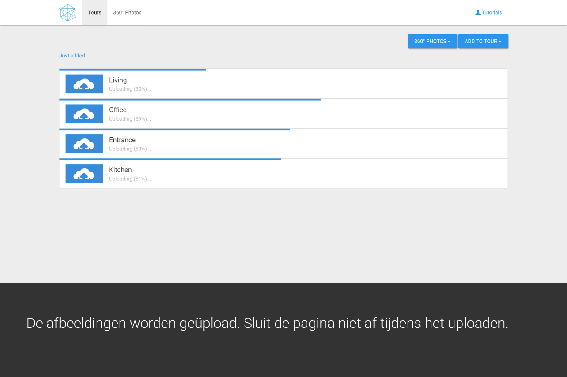Click the Living upload progress bar

click(132, 69)
